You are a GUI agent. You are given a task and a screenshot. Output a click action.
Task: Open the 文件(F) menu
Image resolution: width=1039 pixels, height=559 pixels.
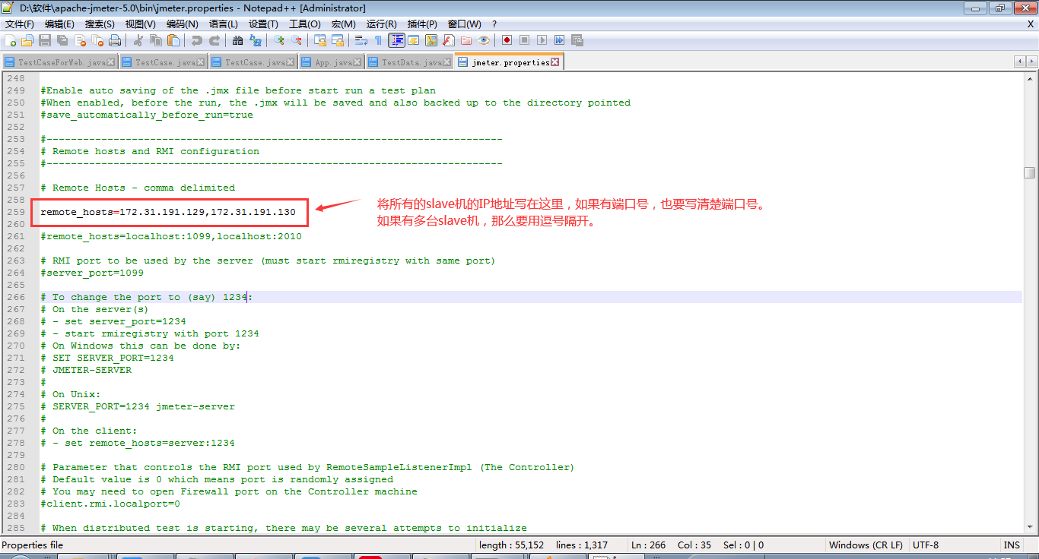[x=20, y=24]
